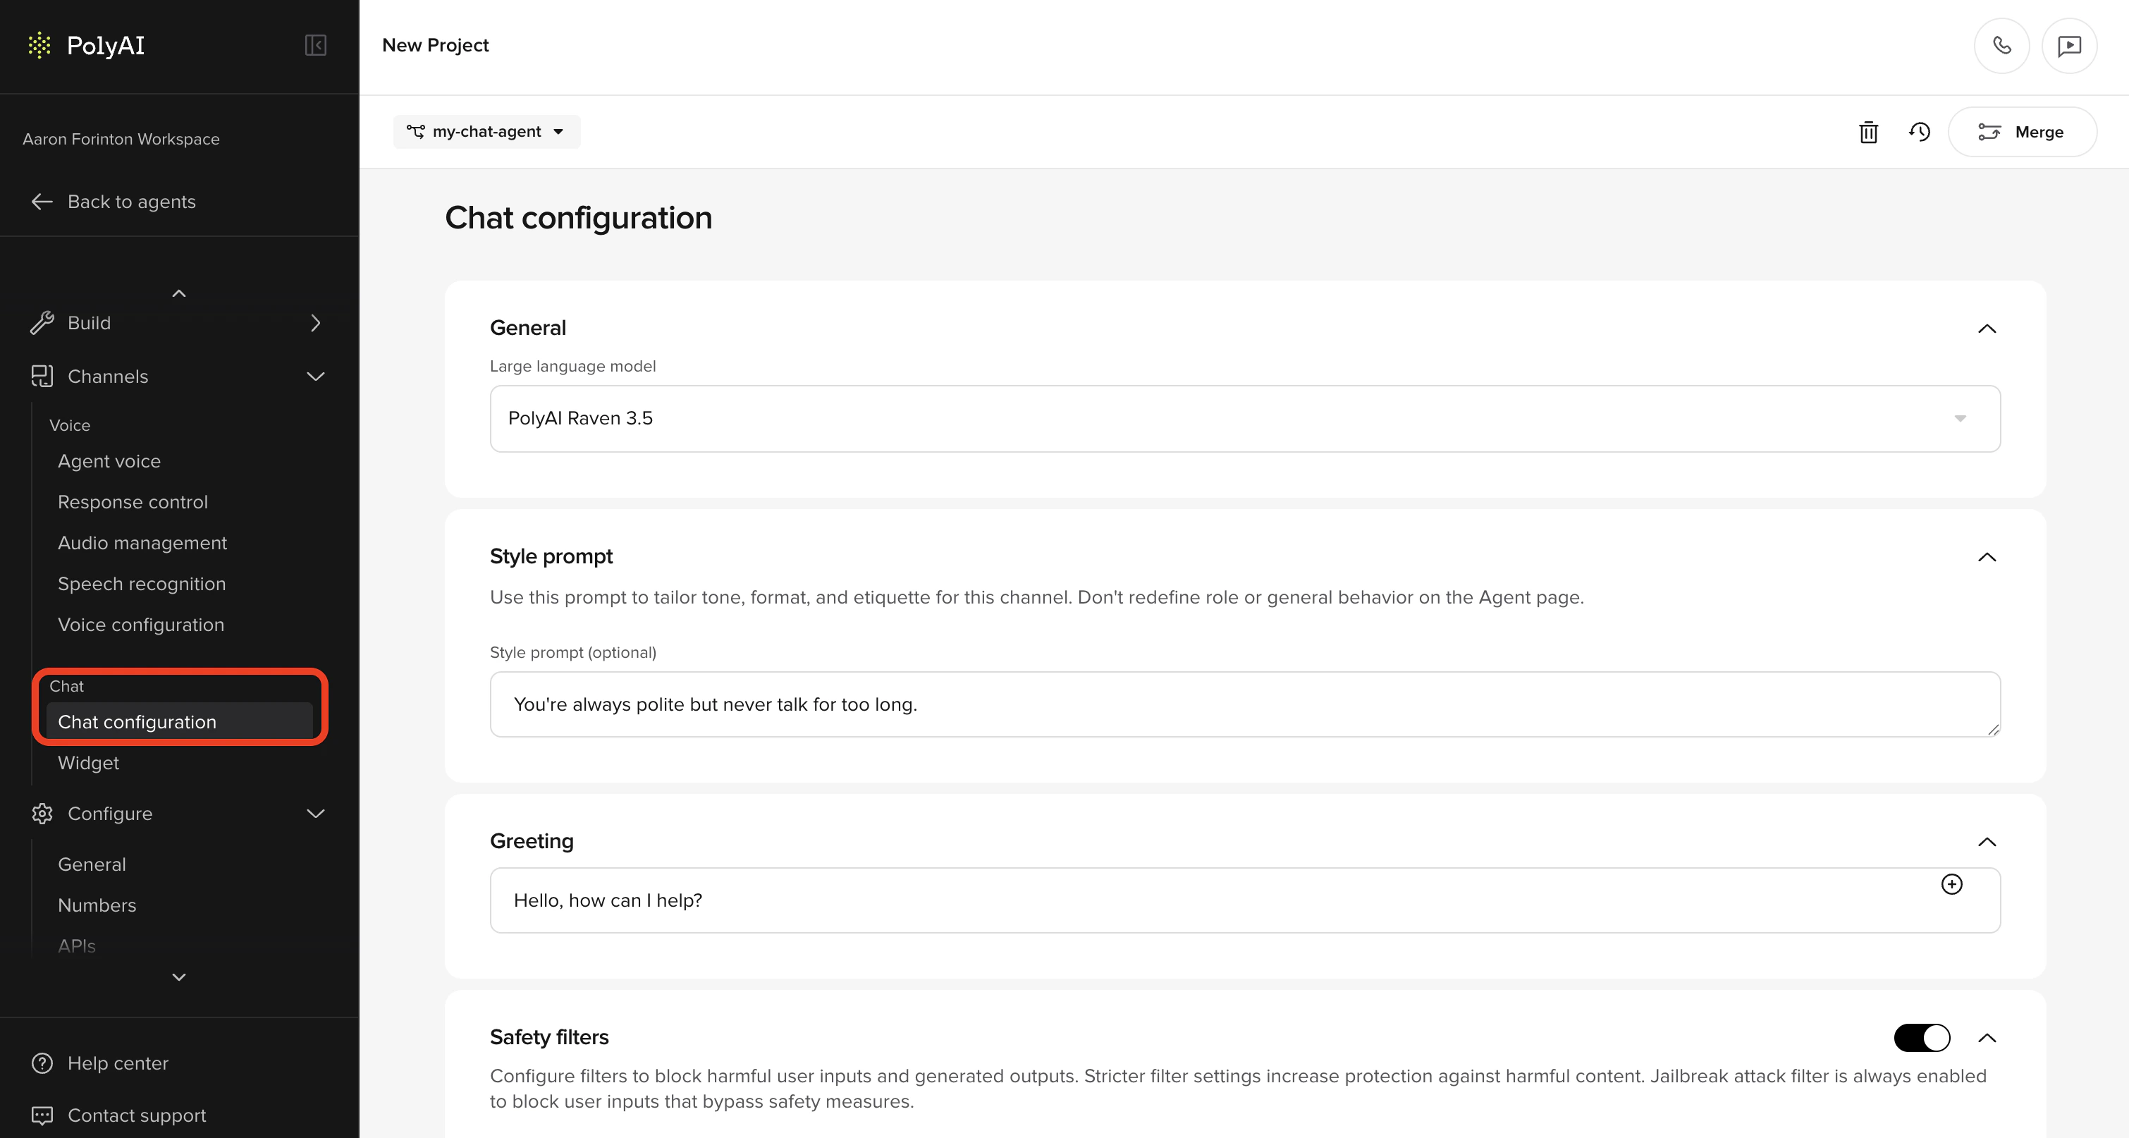The height and width of the screenshot is (1138, 2129).
Task: Open the version history
Action: click(x=1920, y=133)
